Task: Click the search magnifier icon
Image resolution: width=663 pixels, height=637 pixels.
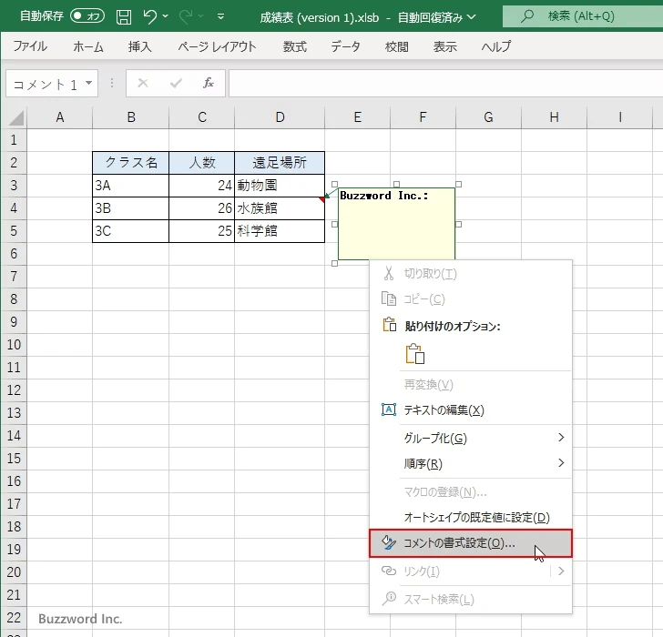Action: pyautogui.click(x=526, y=16)
